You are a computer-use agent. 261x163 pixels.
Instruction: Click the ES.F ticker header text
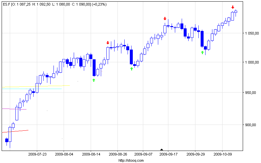pos(7,4)
